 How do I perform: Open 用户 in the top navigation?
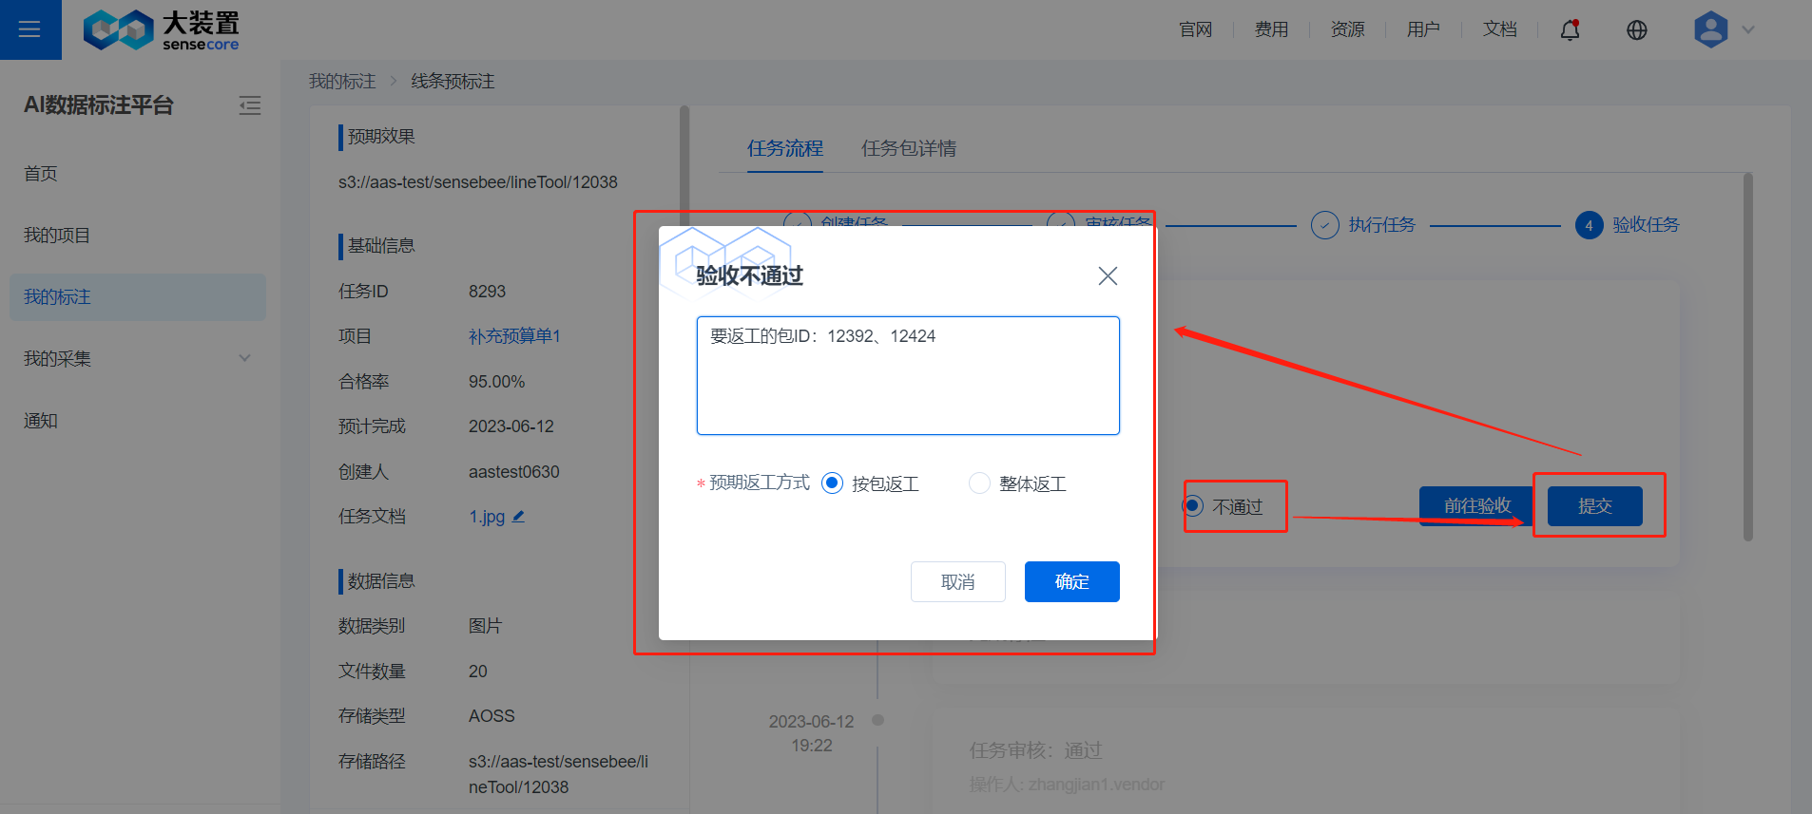1424,29
